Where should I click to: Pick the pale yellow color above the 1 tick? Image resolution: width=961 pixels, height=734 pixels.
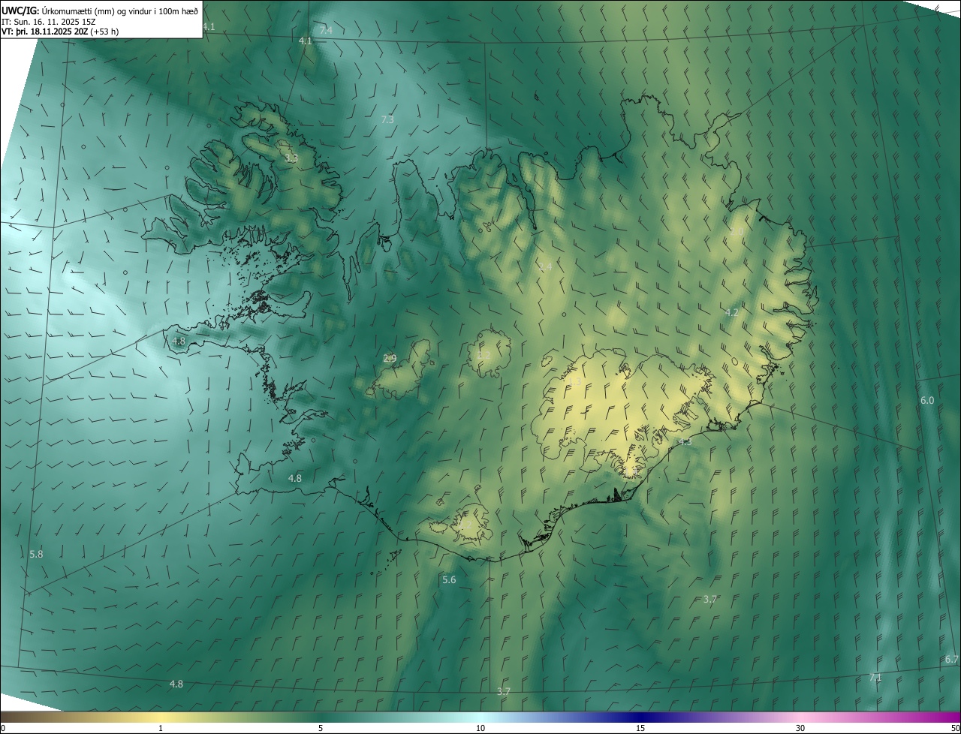161,717
